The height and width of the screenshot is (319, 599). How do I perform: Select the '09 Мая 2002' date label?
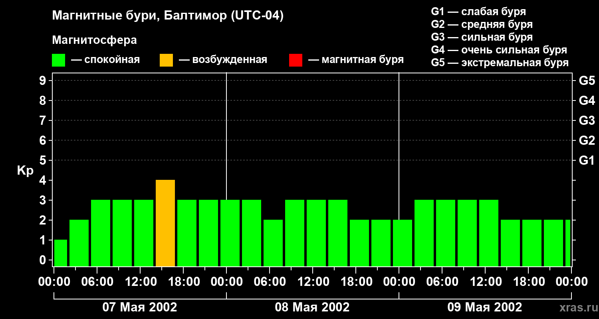coord(484,307)
